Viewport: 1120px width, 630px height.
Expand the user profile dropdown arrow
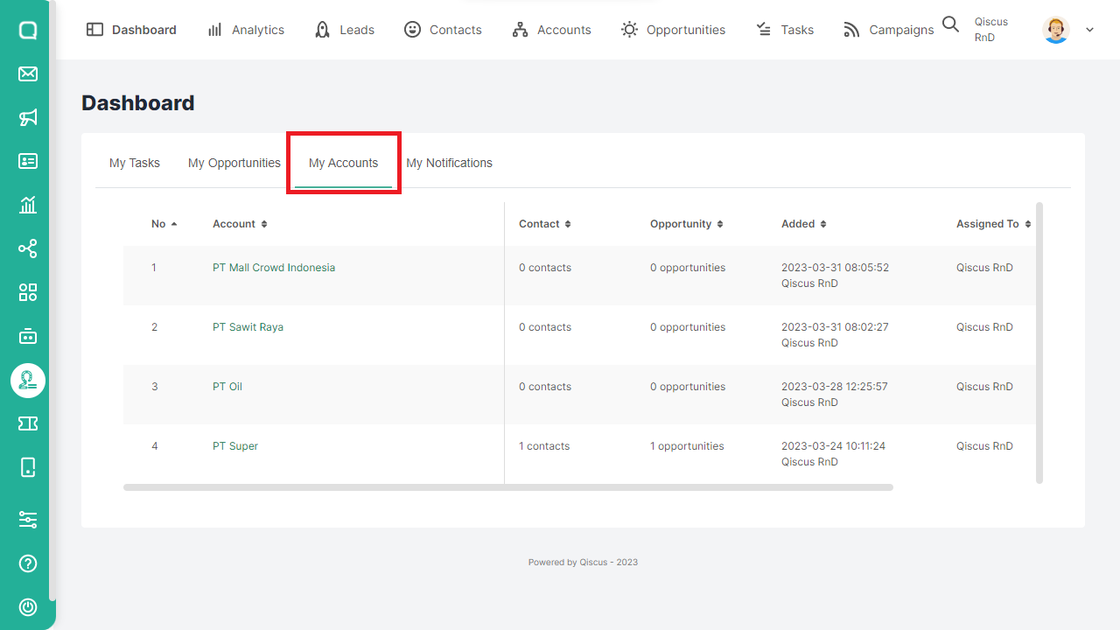[x=1089, y=30]
